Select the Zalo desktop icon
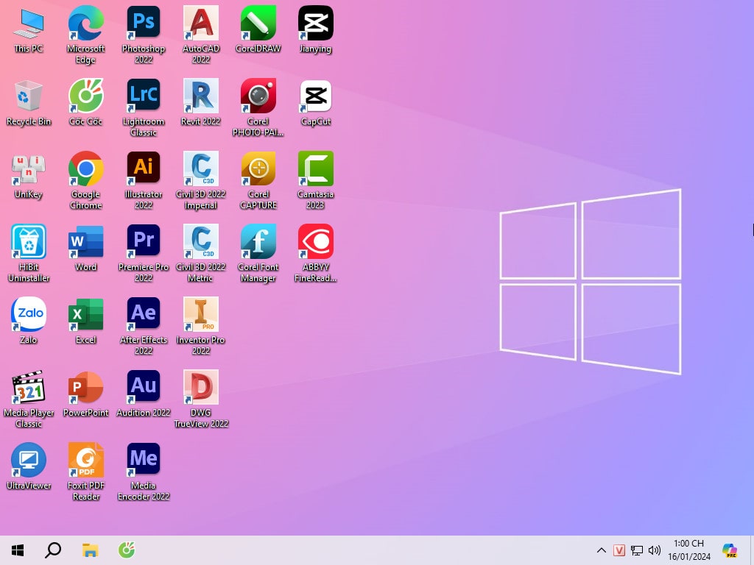 coord(29,321)
